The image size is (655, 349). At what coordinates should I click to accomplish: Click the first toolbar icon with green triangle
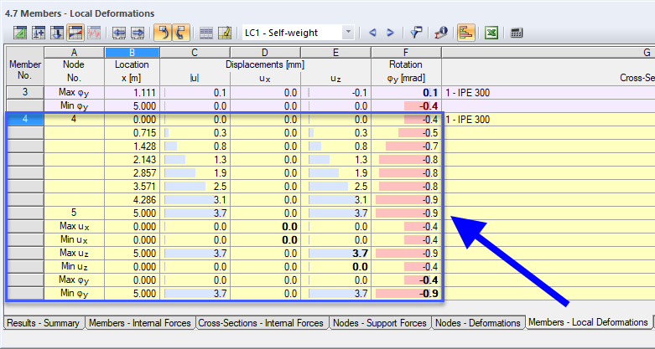click(x=20, y=33)
